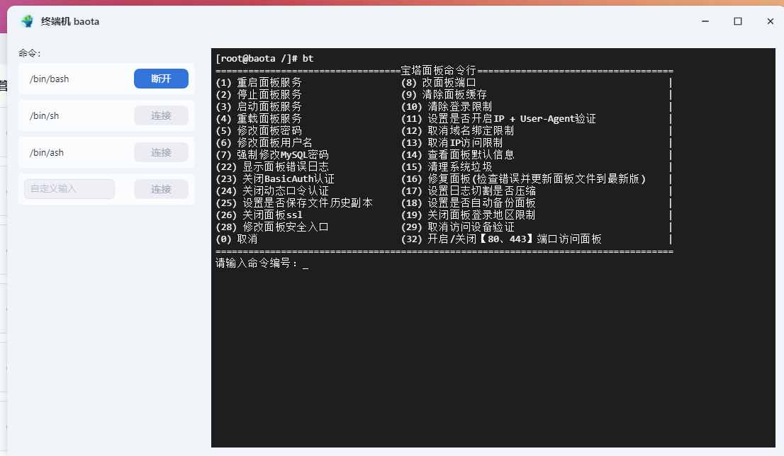Click the 终端机 baota window title
This screenshot has width=784, height=456.
tap(70, 21)
